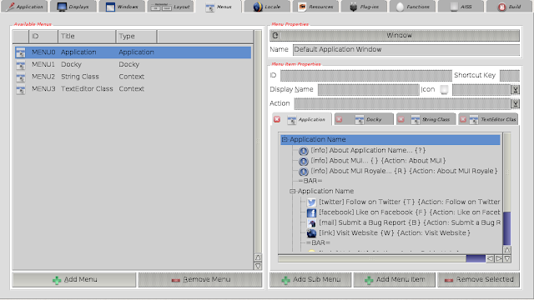Image resolution: width=534 pixels, height=300 pixels.
Task: Click Add Menu button
Action: coord(74,280)
